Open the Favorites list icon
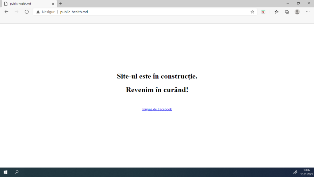This screenshot has height=177, width=314. point(277,12)
